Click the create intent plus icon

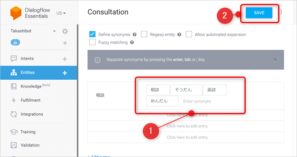click(65, 59)
